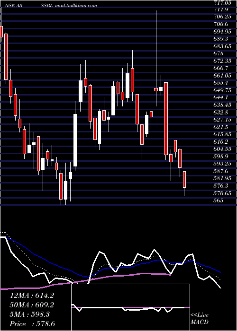Select the 644.1 price level
This screenshot has width=237, height=331.
[x=221, y=97]
